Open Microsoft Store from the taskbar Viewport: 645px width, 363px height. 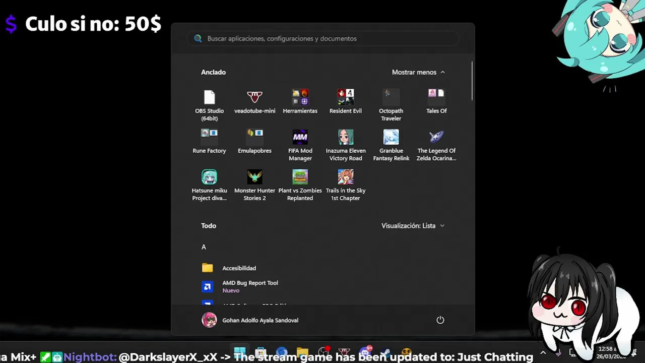click(x=261, y=352)
